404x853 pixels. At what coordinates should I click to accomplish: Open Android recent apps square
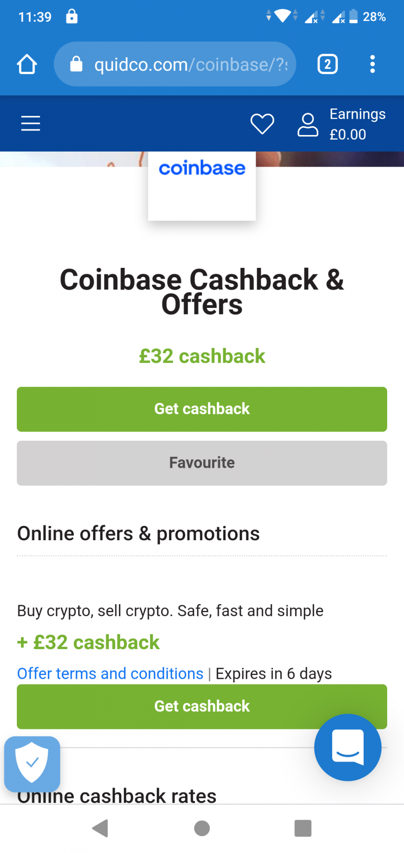[x=303, y=828]
